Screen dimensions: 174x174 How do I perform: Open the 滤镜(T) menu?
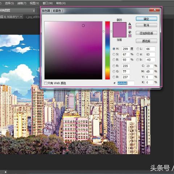(x=22, y=3)
